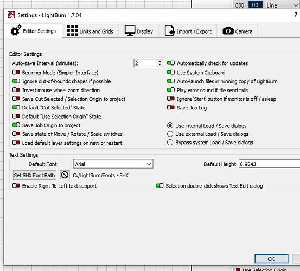Image resolution: width=300 pixels, height=271 pixels.
Task: Switch to the Display tab
Action: click(139, 31)
